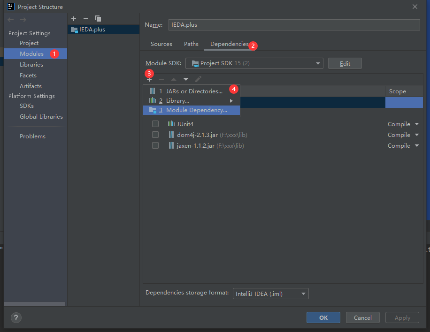Check the JUnit4 dependency export checkbox

pos(155,123)
